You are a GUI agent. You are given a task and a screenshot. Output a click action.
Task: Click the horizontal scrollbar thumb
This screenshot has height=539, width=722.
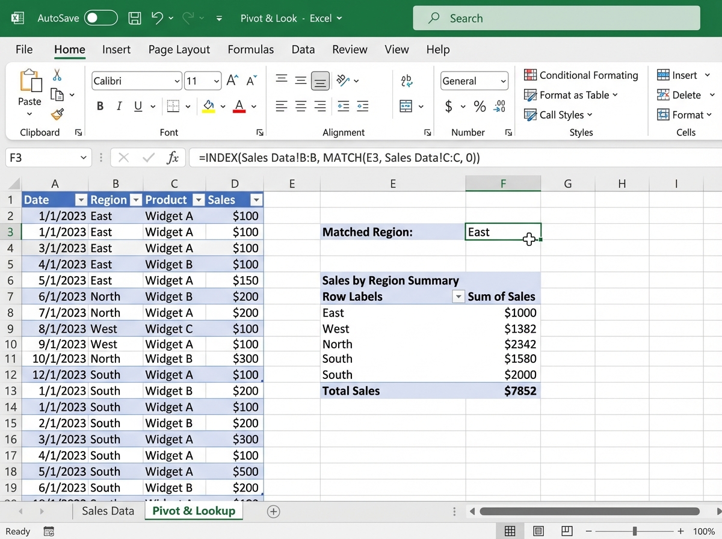click(590, 511)
